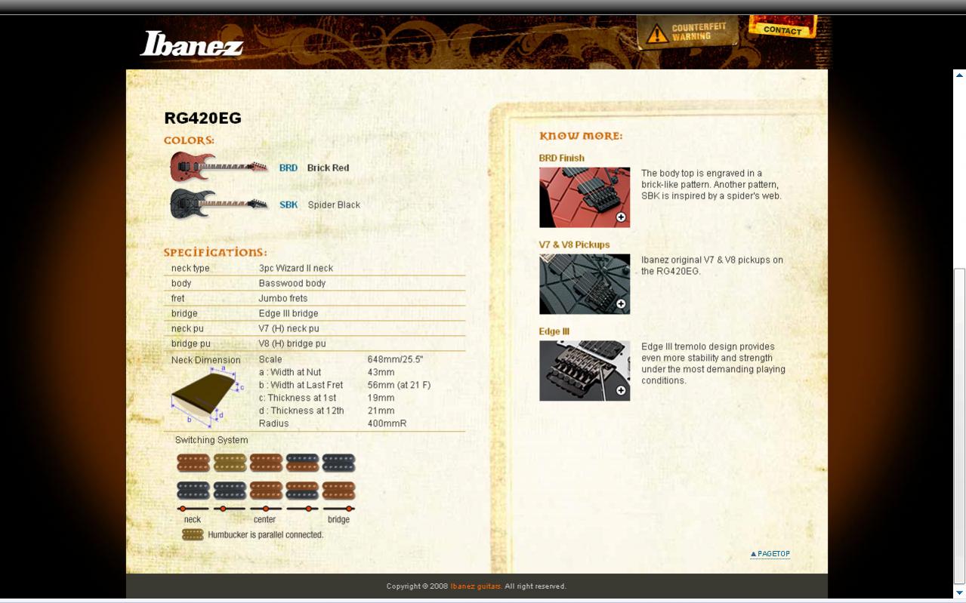The height and width of the screenshot is (603, 966).
Task: Jump back using the PAGETOP link
Action: pos(770,554)
